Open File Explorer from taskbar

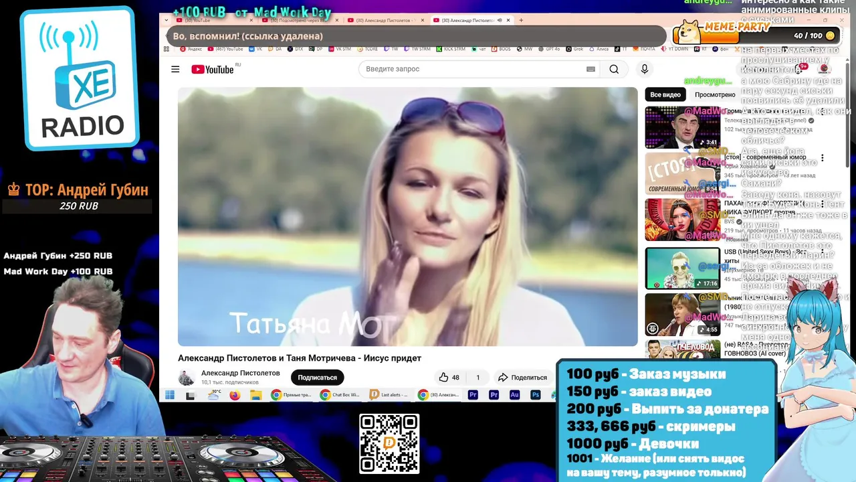coord(255,395)
